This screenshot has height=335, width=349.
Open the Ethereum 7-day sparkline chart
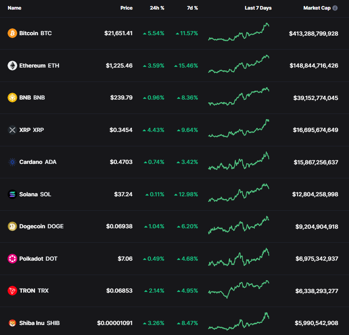click(x=239, y=64)
